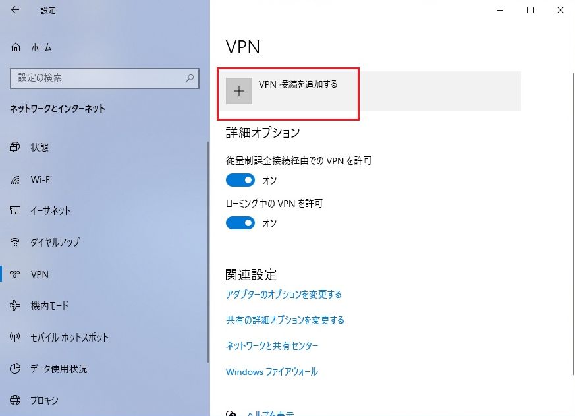Click the ダイヤルアップ phone icon

click(15, 242)
